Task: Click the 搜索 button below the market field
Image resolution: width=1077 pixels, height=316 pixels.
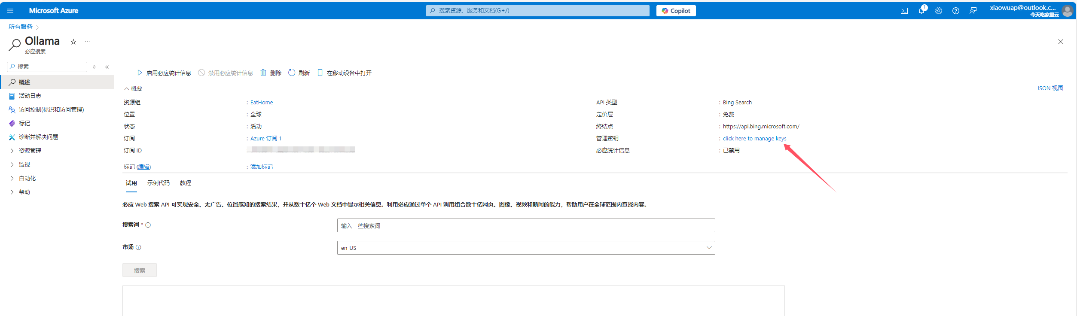Action: tap(140, 270)
